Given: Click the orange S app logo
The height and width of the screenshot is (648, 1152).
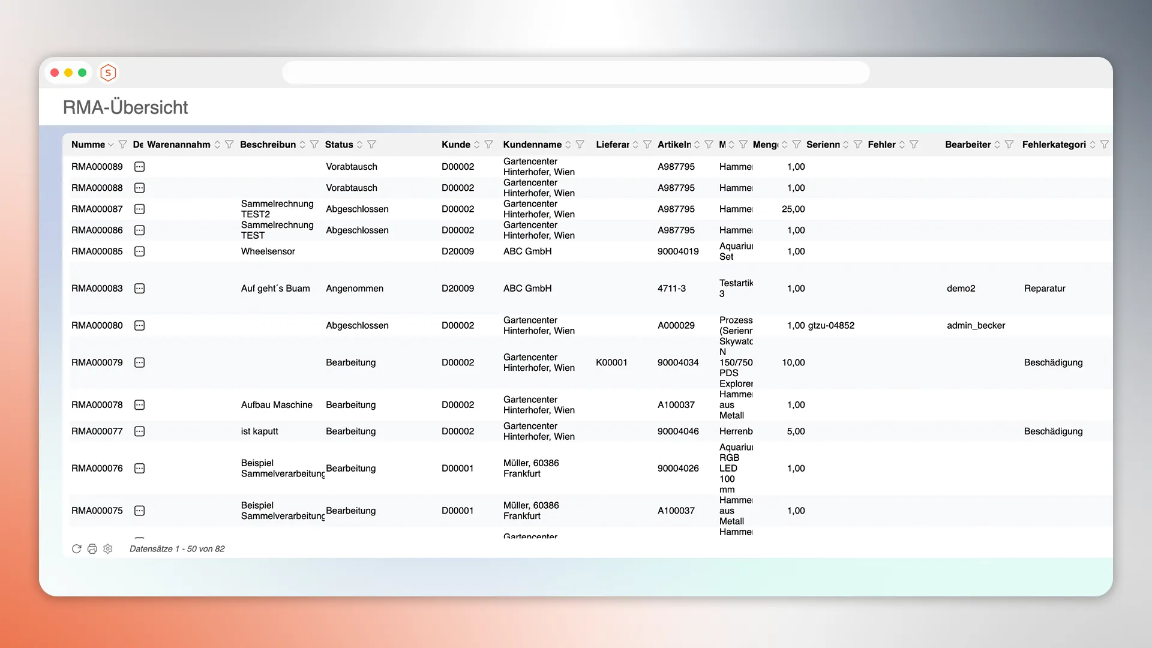Looking at the screenshot, I should (108, 73).
